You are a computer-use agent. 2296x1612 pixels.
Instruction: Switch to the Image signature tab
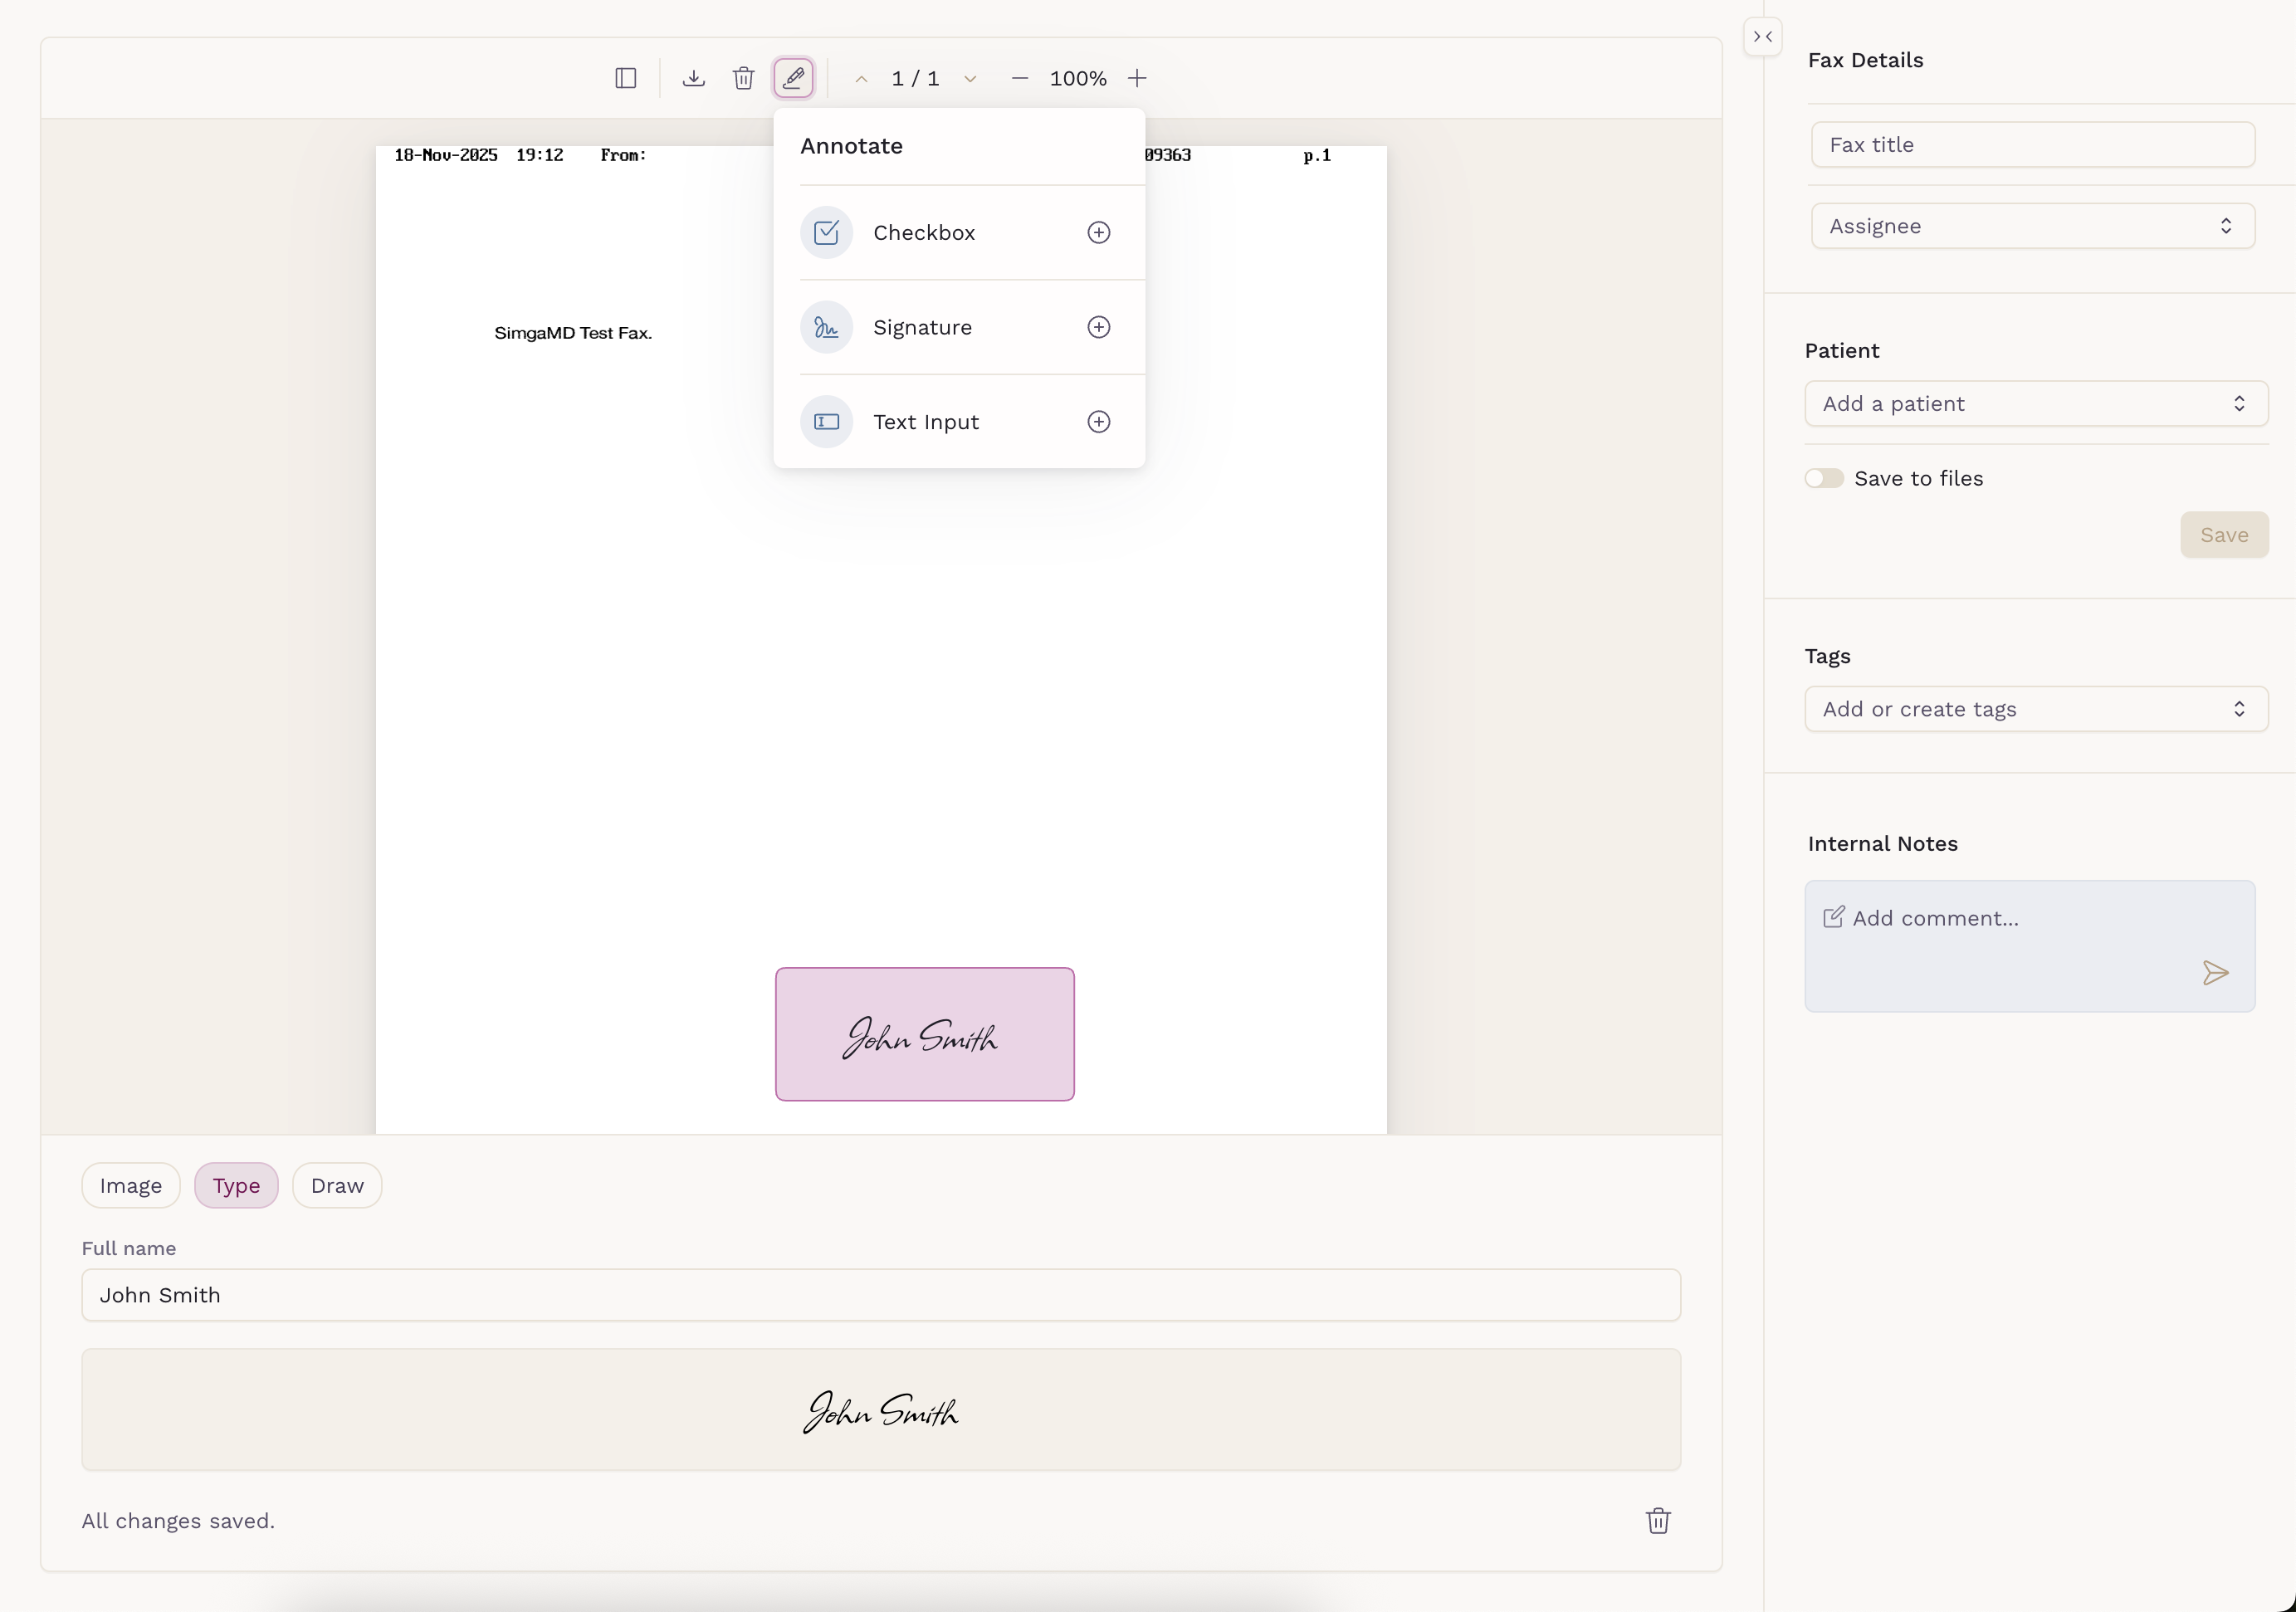click(130, 1185)
